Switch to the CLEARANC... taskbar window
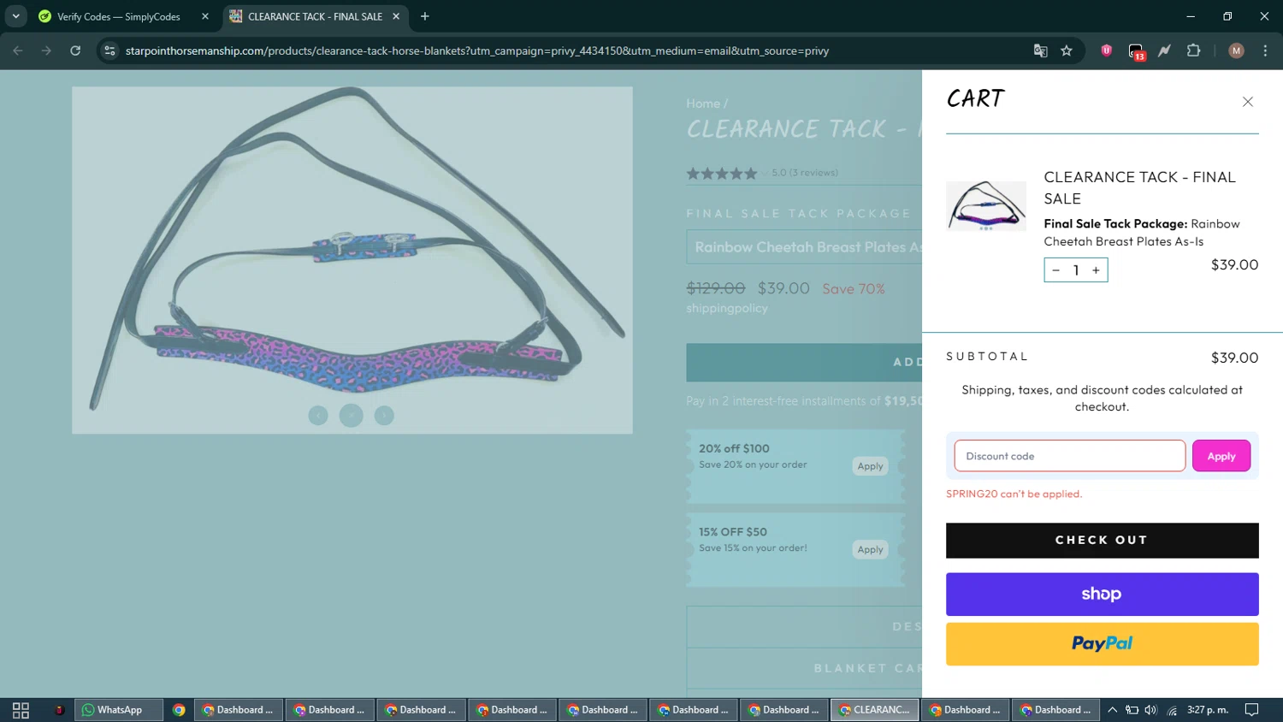Image resolution: width=1283 pixels, height=722 pixels. (x=874, y=710)
